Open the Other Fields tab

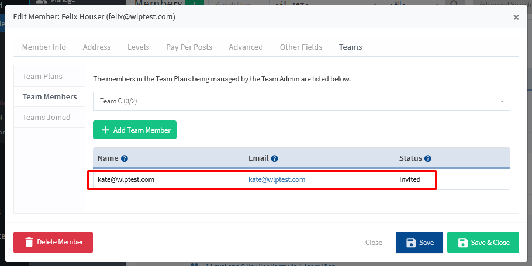(301, 47)
